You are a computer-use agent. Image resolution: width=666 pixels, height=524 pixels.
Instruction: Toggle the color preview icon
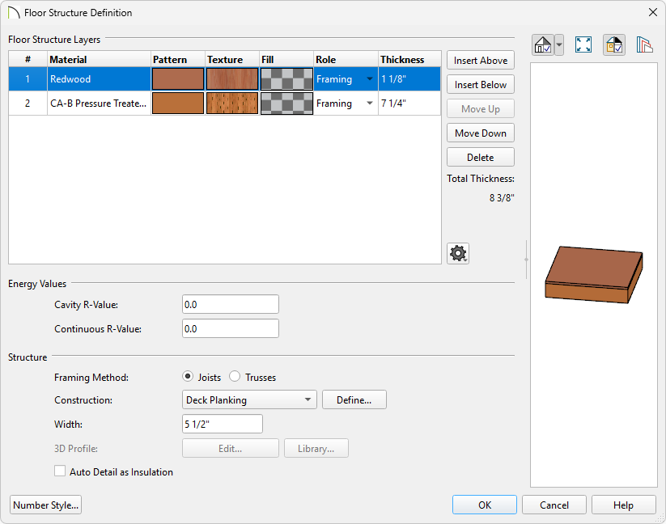(614, 44)
